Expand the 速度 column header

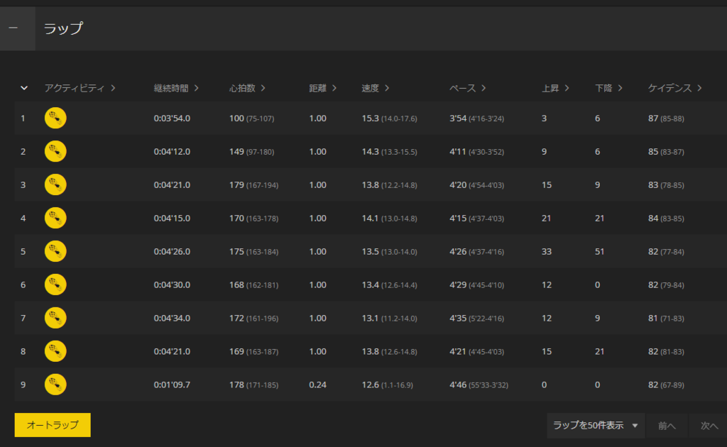click(375, 88)
